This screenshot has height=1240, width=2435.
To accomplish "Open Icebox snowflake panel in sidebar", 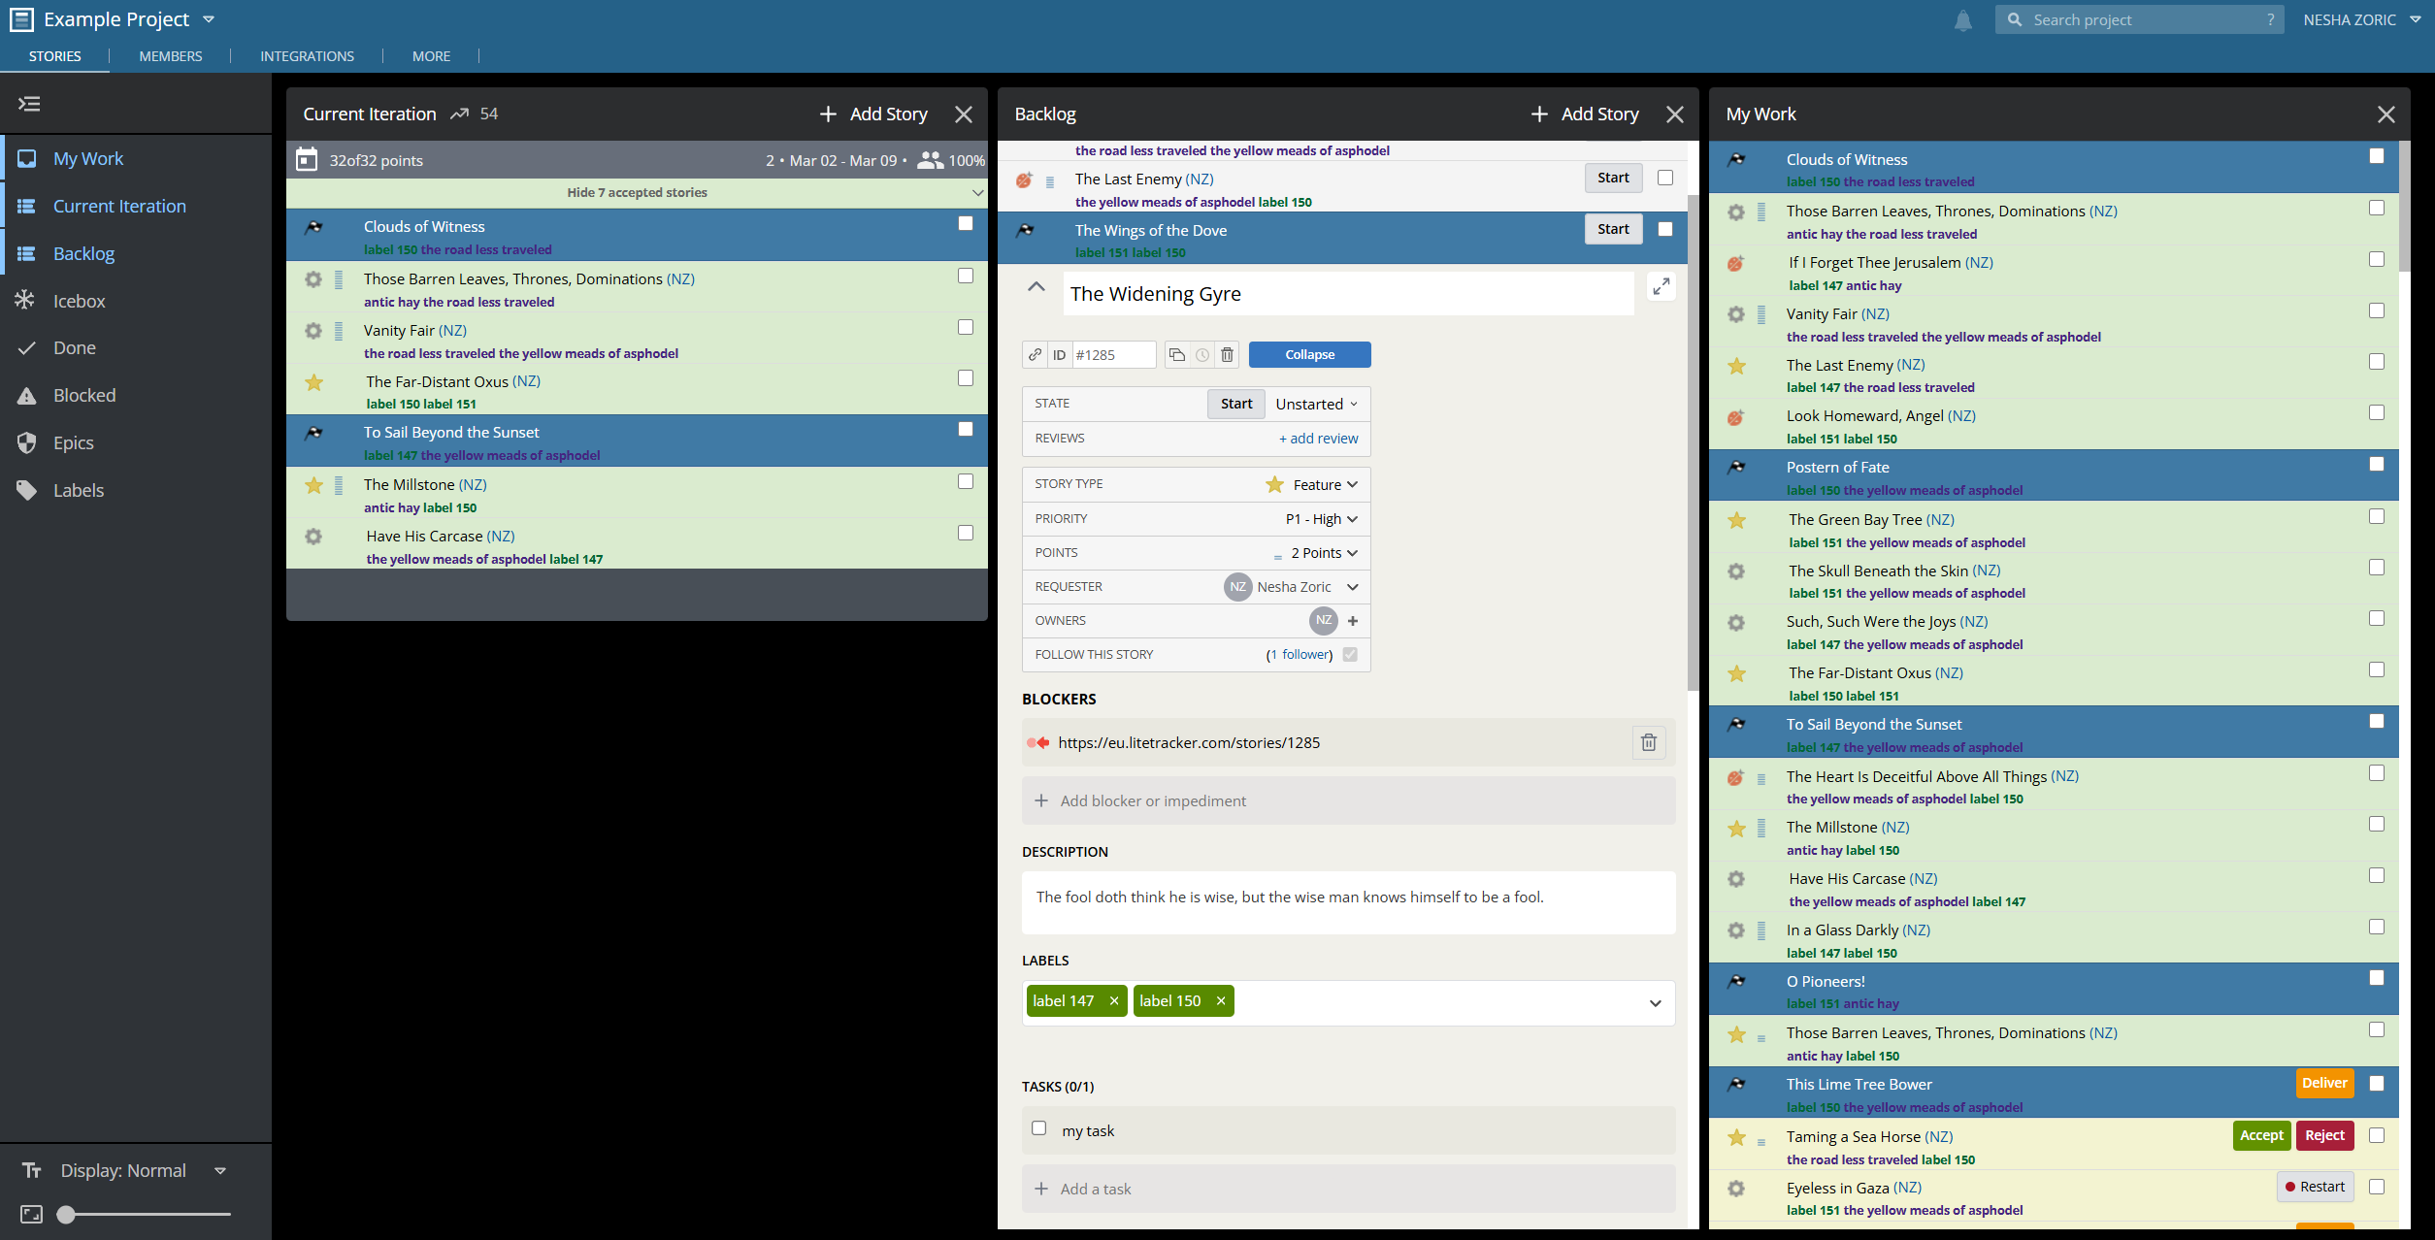I will point(26,301).
